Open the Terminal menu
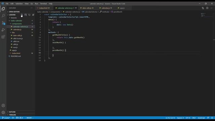 (x=43, y=4)
